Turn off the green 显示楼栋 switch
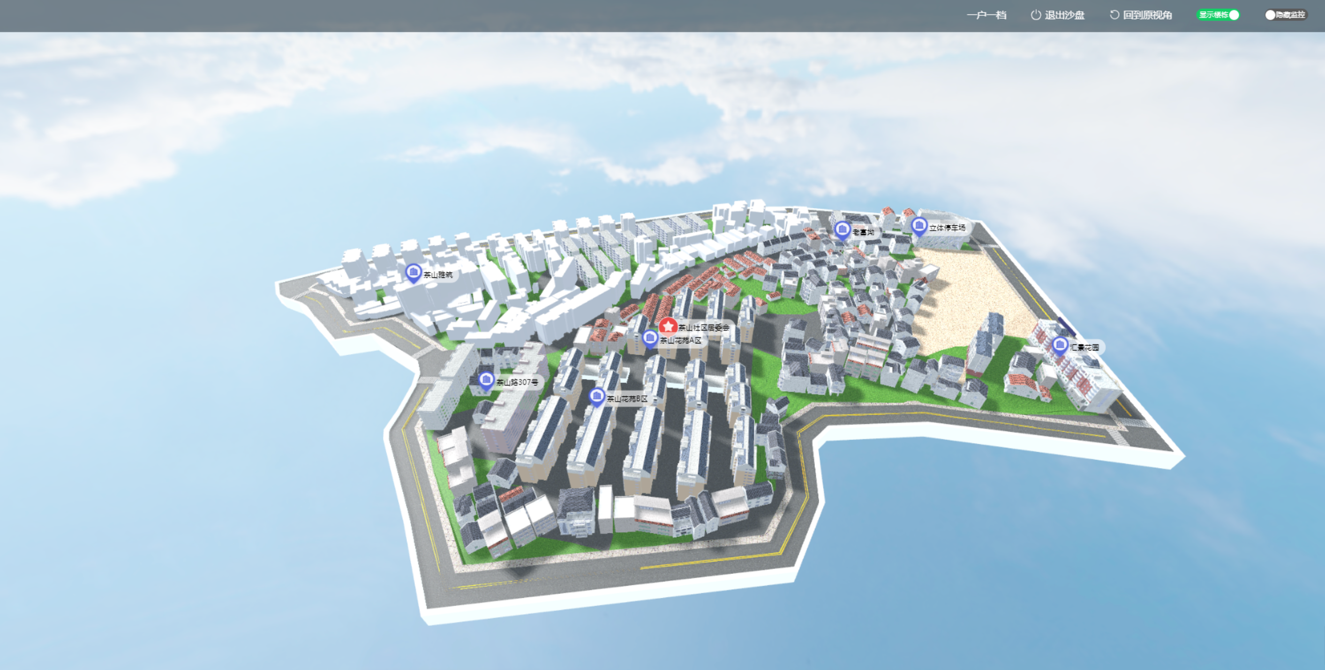Image resolution: width=1325 pixels, height=670 pixels. pyautogui.click(x=1218, y=15)
